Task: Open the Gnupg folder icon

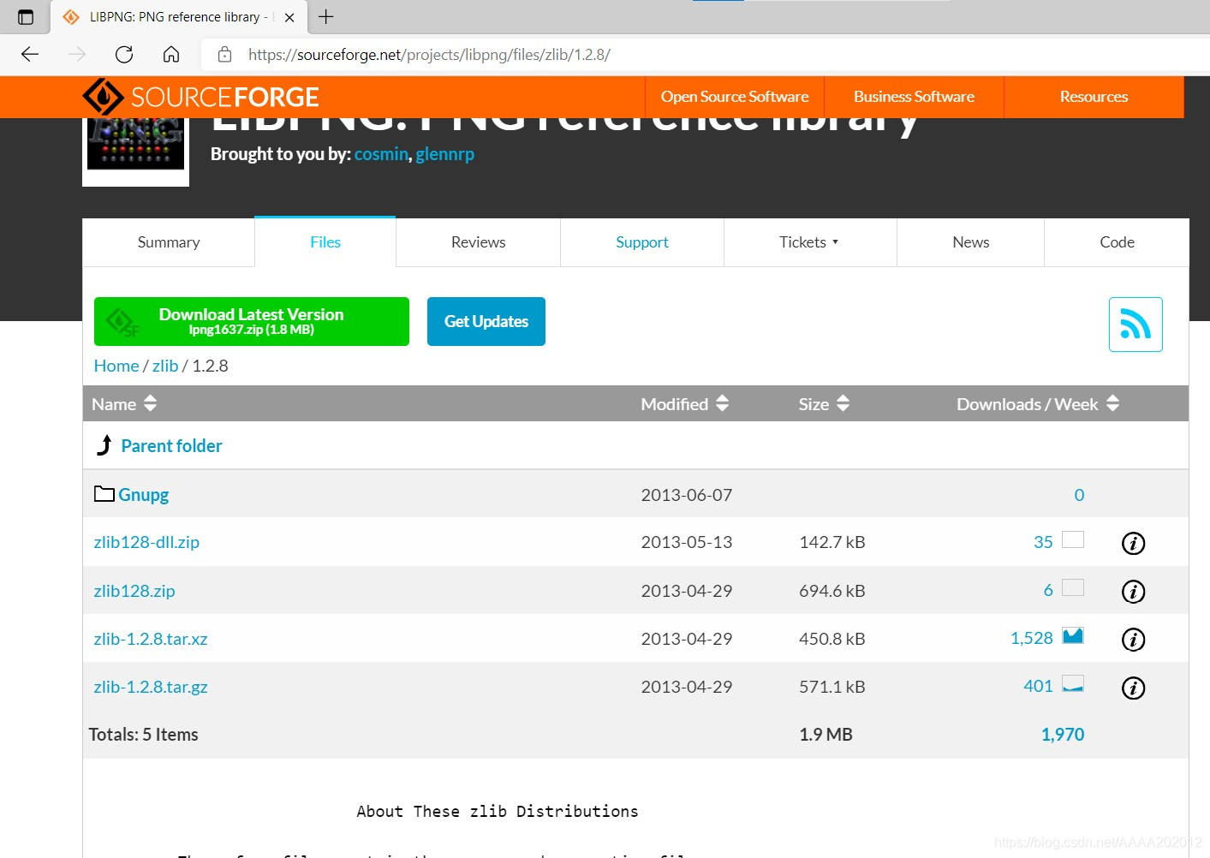Action: point(104,494)
